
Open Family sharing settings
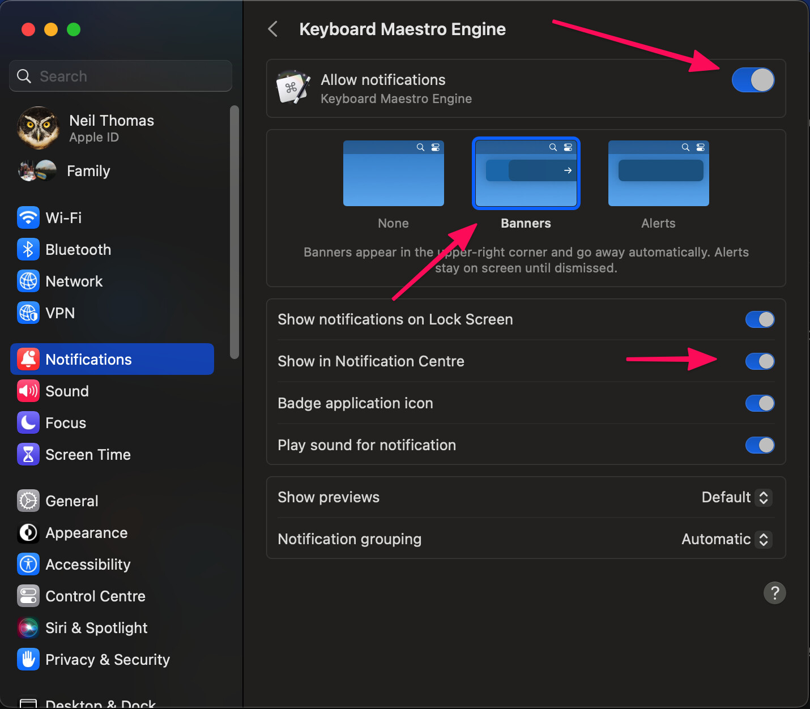[112, 170]
